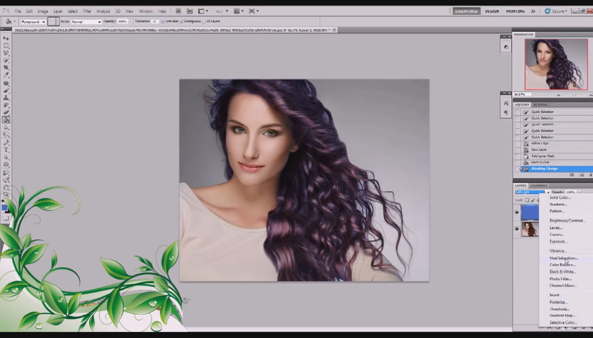Select the Lasso tool
Viewport: 593px width, 338px height.
coord(6,53)
